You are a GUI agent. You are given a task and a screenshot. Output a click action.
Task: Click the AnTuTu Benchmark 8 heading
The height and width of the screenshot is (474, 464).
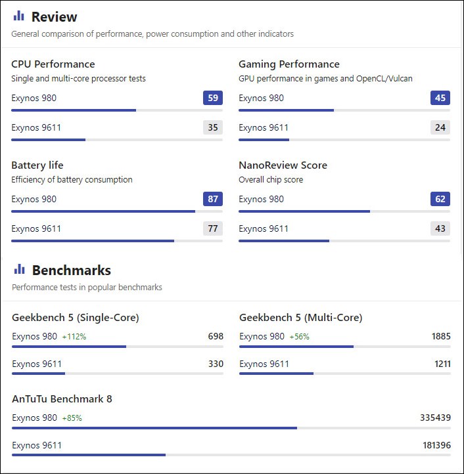[x=62, y=399]
